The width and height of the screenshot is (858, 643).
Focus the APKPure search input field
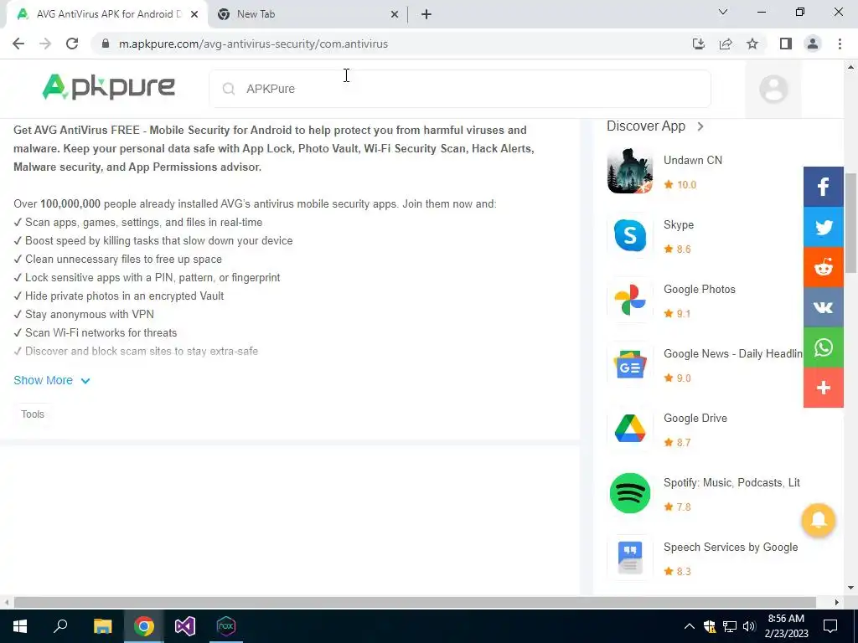[460, 89]
